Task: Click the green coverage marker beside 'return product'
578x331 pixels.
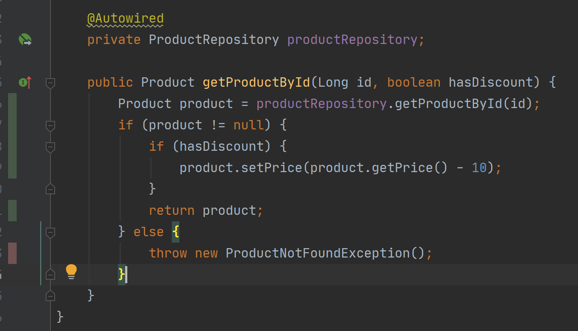Action: [x=12, y=211]
